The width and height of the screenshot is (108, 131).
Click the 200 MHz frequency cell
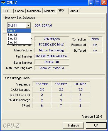tap(80, 84)
